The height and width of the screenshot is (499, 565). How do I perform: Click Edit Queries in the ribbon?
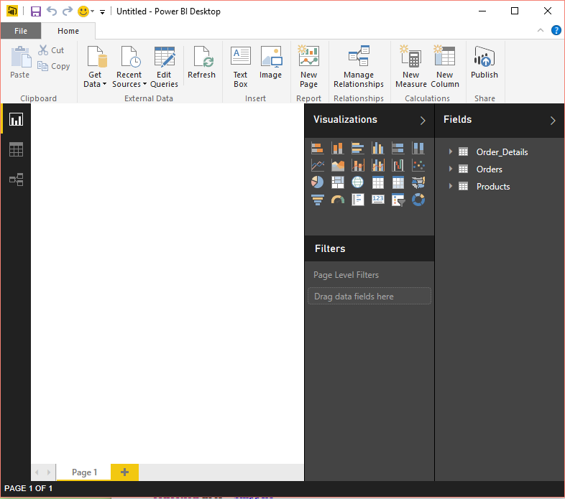pyautogui.click(x=164, y=67)
